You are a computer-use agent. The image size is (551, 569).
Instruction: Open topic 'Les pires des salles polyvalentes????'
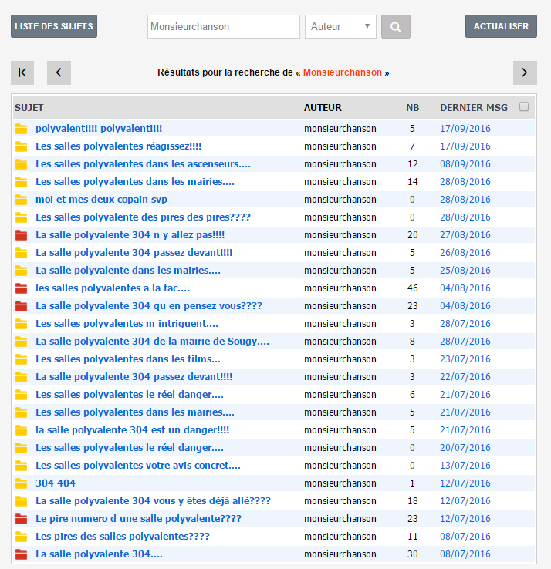point(123,537)
